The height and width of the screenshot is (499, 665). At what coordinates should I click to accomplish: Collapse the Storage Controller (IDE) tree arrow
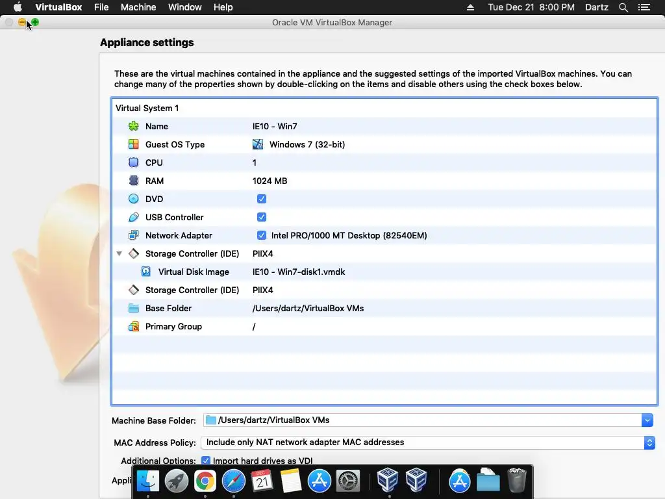point(119,254)
